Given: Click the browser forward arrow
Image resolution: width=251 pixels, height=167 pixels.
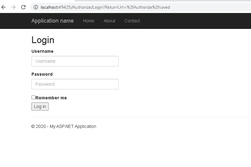Looking at the screenshot, I should pyautogui.click(x=13, y=7).
